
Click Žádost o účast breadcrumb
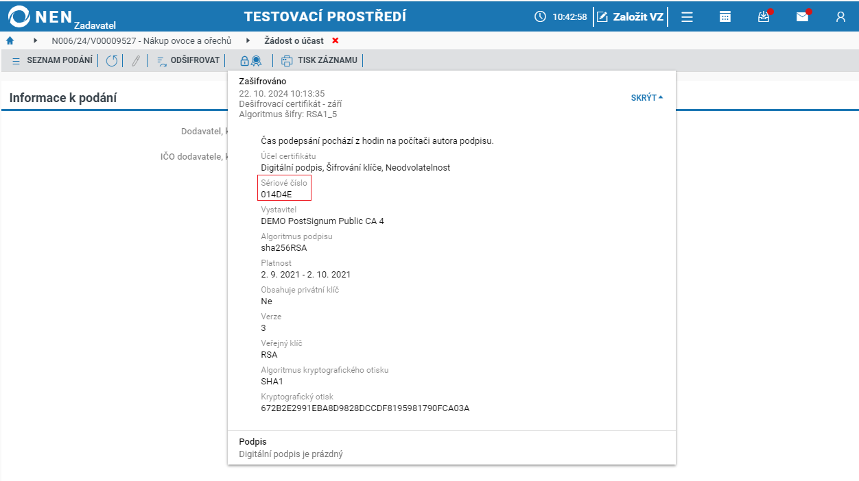click(x=294, y=40)
